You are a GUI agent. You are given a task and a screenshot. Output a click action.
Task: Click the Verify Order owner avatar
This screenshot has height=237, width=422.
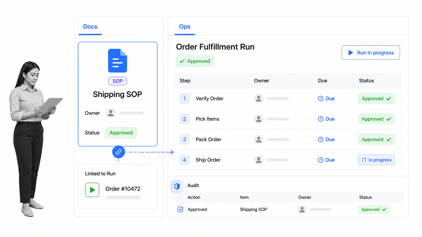(259, 98)
